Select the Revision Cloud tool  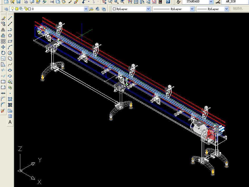click(x=10, y=59)
